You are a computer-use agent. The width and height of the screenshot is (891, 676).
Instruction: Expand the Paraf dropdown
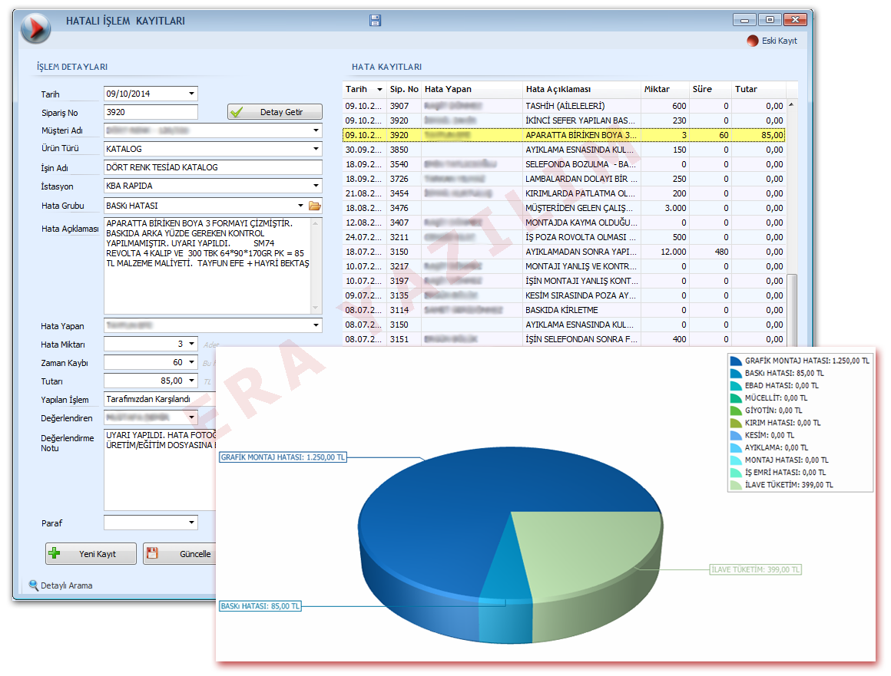coord(191,523)
